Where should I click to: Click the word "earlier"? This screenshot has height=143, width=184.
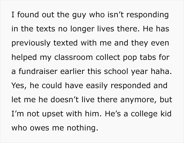72,71
